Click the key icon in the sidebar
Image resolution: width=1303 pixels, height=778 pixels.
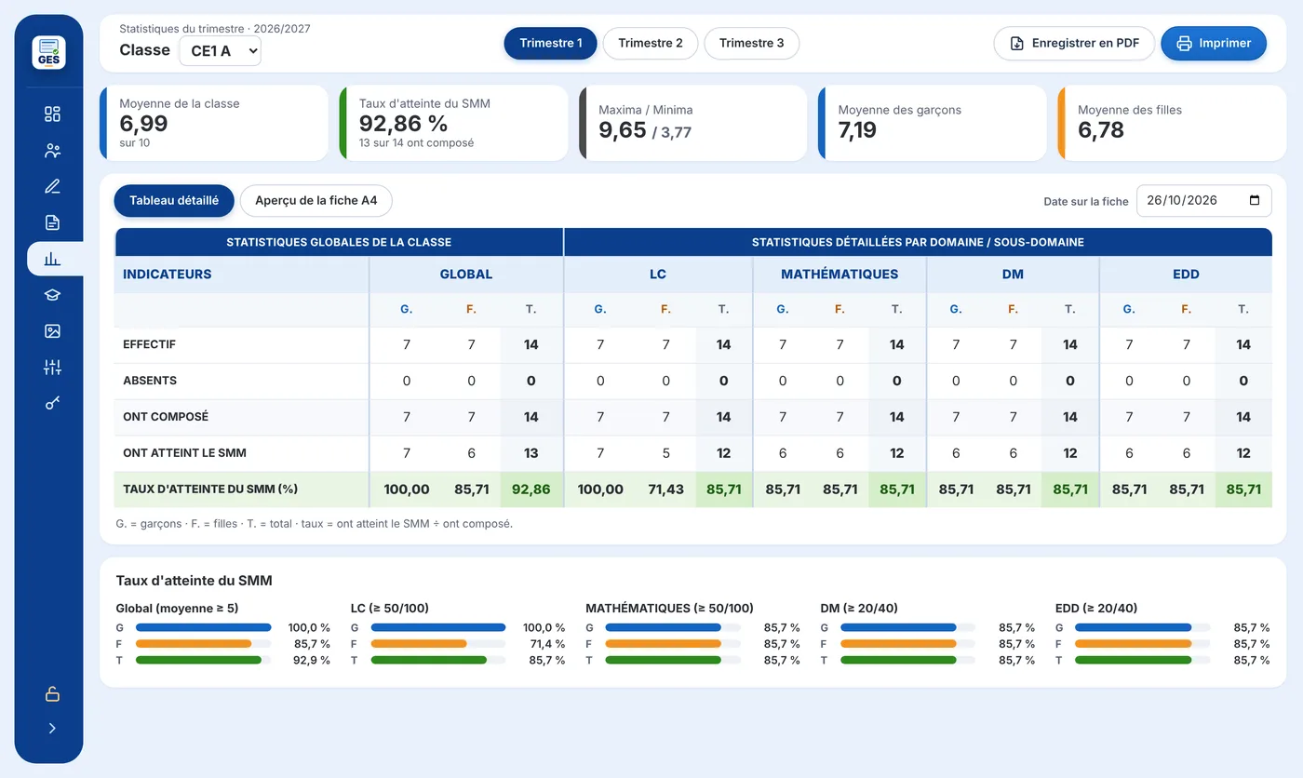[x=52, y=403]
